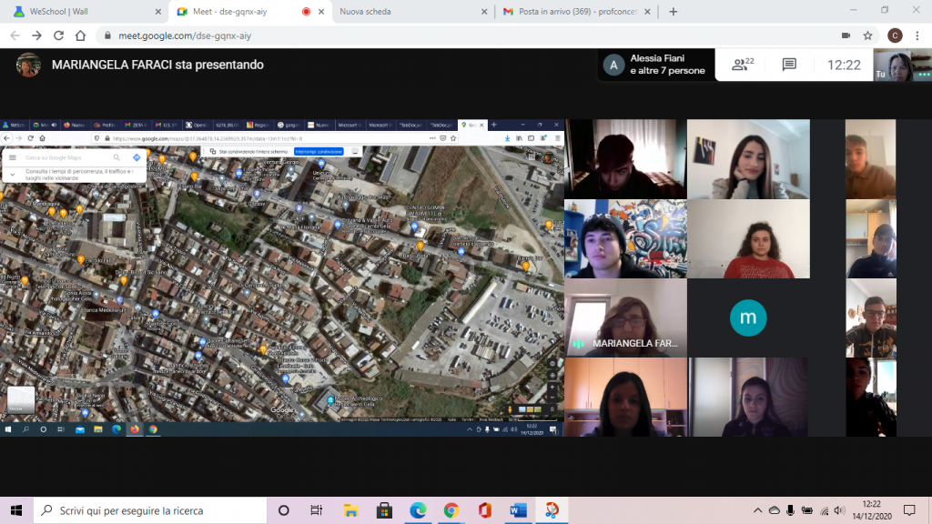
Task: Select MARIANGELA FAR... video tile
Action: (625, 317)
